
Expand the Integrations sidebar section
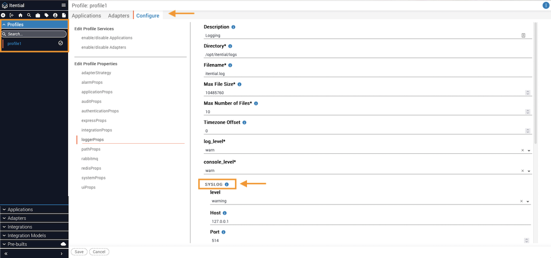click(34, 227)
